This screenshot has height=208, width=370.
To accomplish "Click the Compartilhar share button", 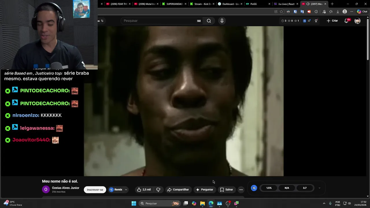I will 178,190.
